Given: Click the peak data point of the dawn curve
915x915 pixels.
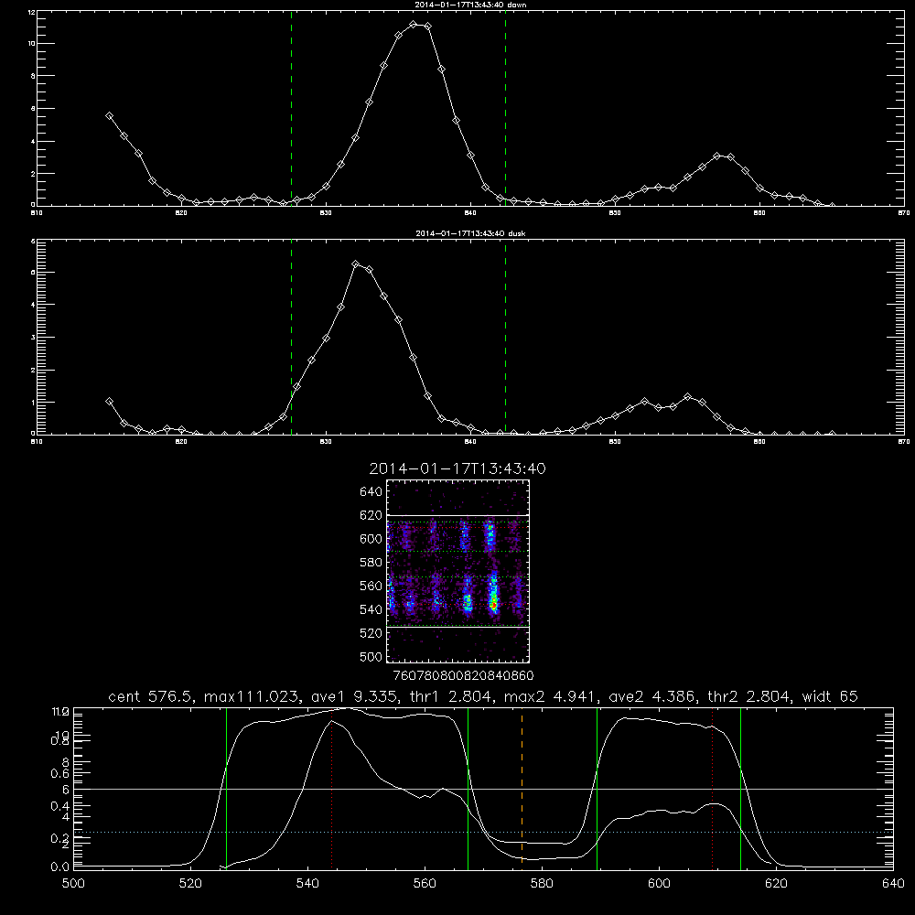Looking at the screenshot, I should coord(414,25).
